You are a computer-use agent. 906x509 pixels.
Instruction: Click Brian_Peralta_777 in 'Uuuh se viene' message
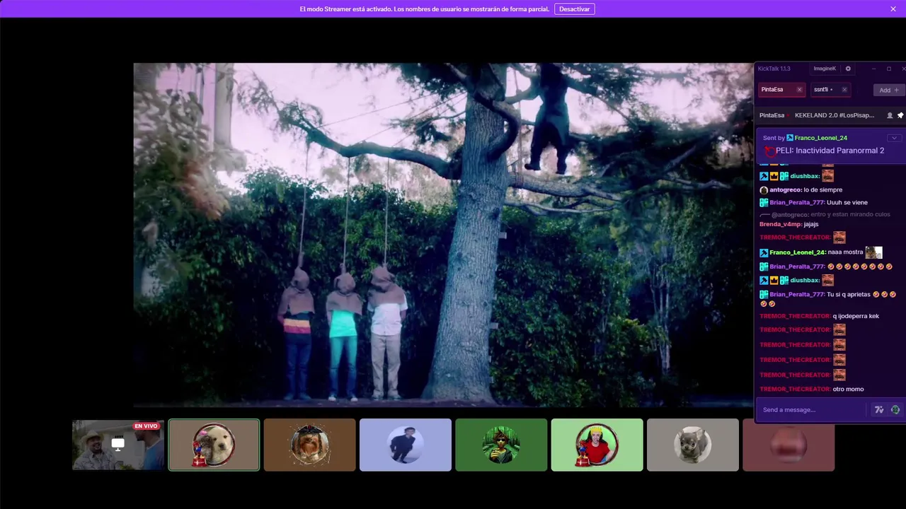(x=797, y=203)
